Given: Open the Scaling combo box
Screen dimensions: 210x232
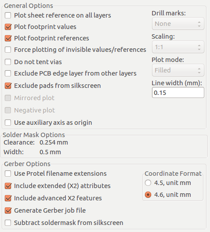Looking at the screenshot, I should (178, 47).
